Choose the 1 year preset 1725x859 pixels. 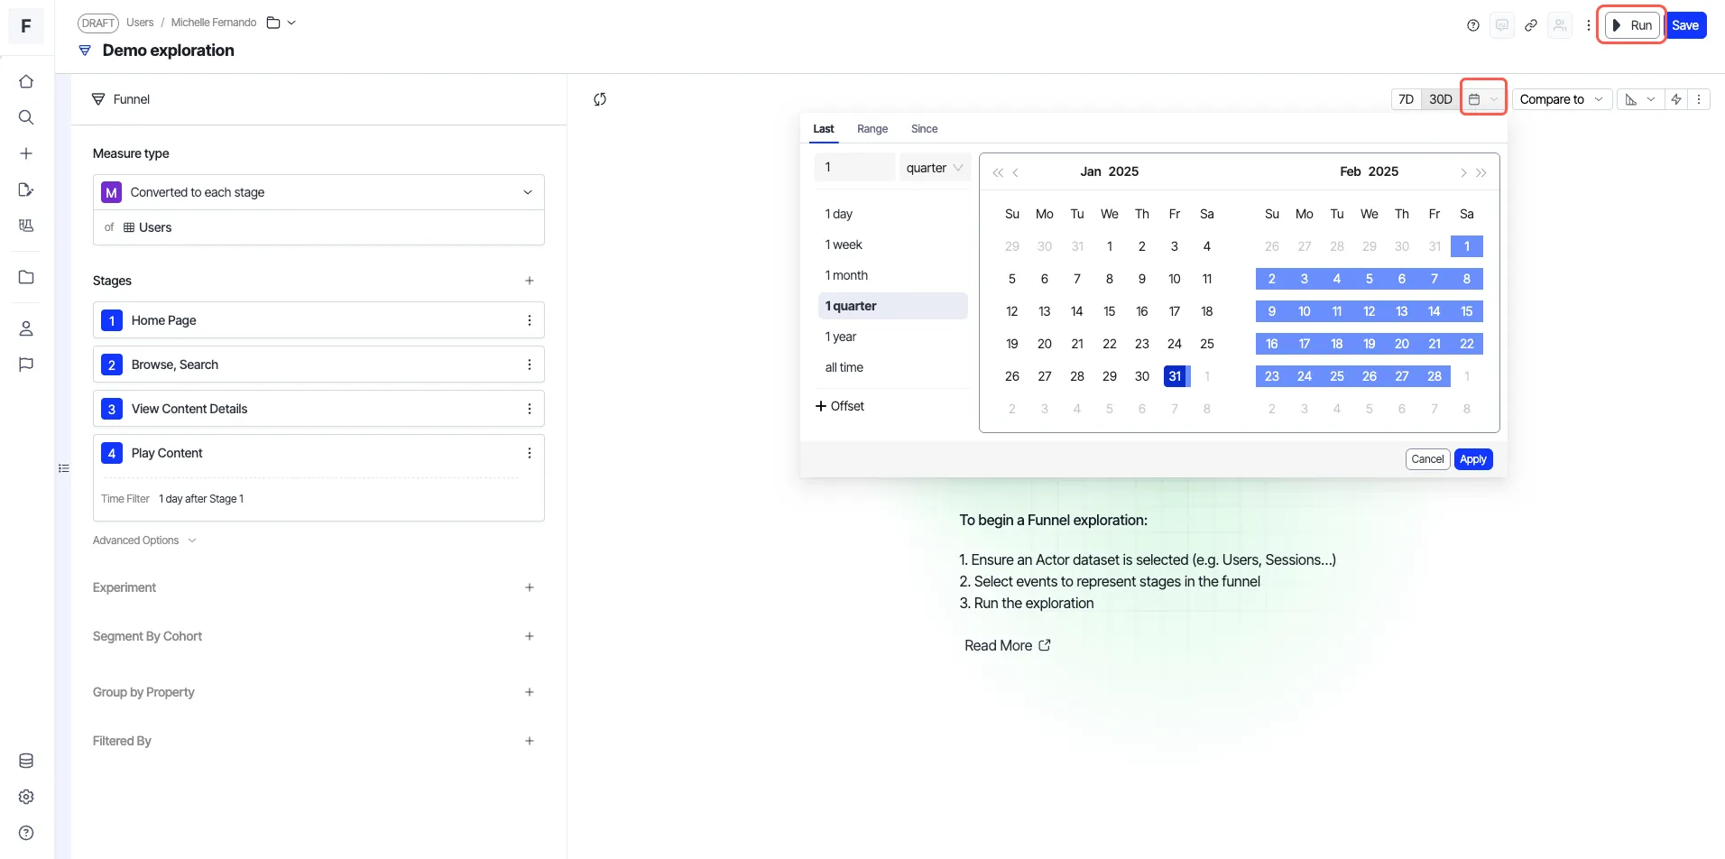(893, 337)
